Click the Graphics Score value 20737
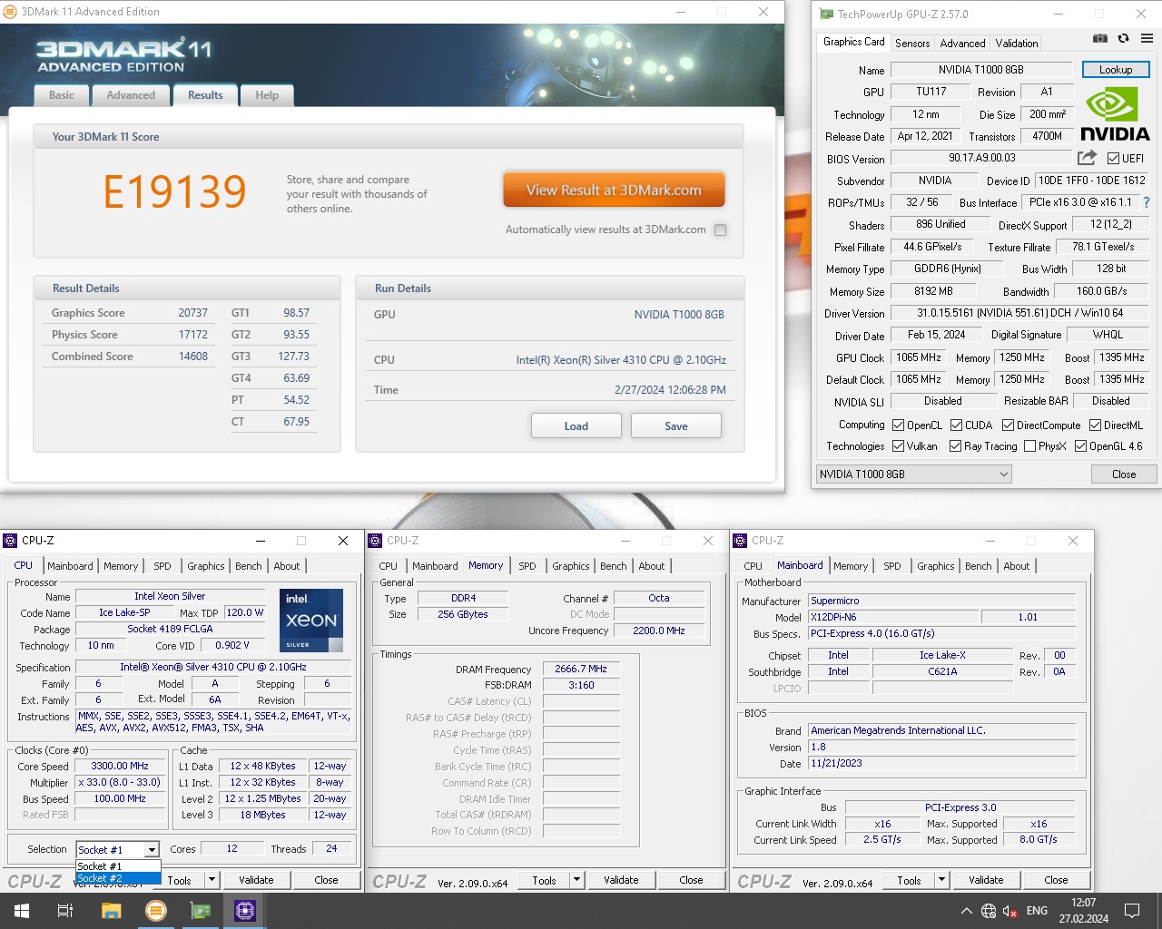The height and width of the screenshot is (929, 1162). [x=192, y=313]
